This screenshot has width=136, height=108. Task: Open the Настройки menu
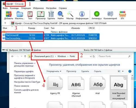pyautogui.click(x=51, y=8)
